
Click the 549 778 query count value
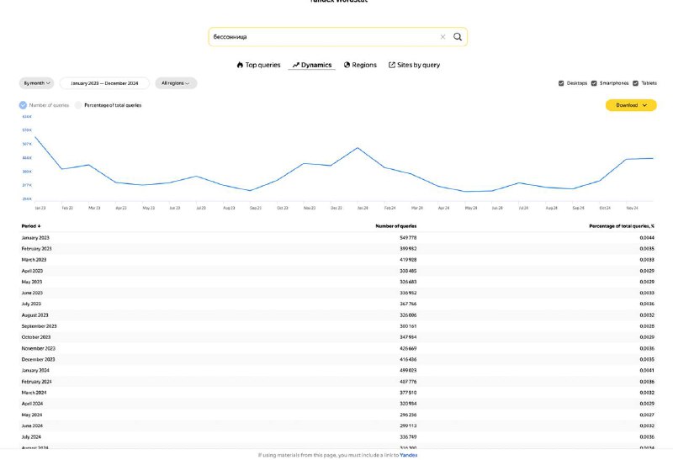coord(408,238)
